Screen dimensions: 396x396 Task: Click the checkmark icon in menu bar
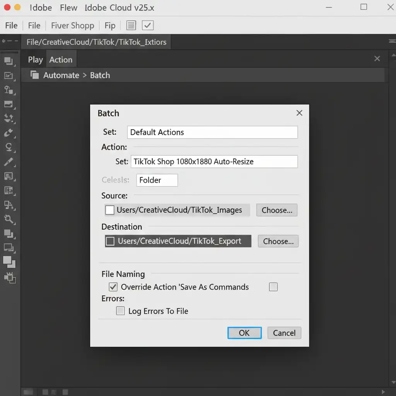point(148,26)
